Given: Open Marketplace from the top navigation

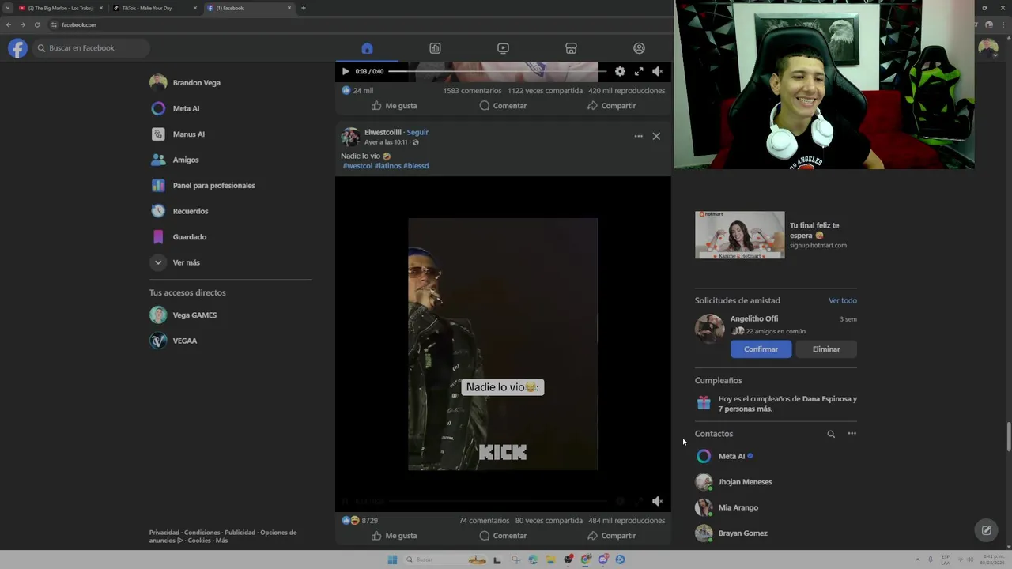Looking at the screenshot, I should tap(571, 48).
